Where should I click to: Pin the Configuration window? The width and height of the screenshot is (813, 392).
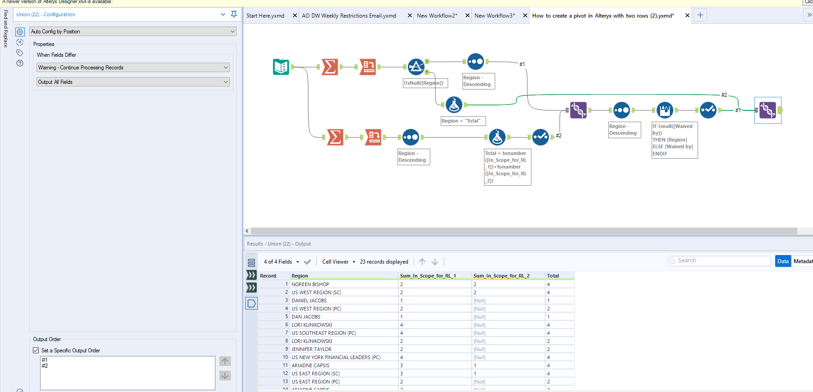[234, 14]
